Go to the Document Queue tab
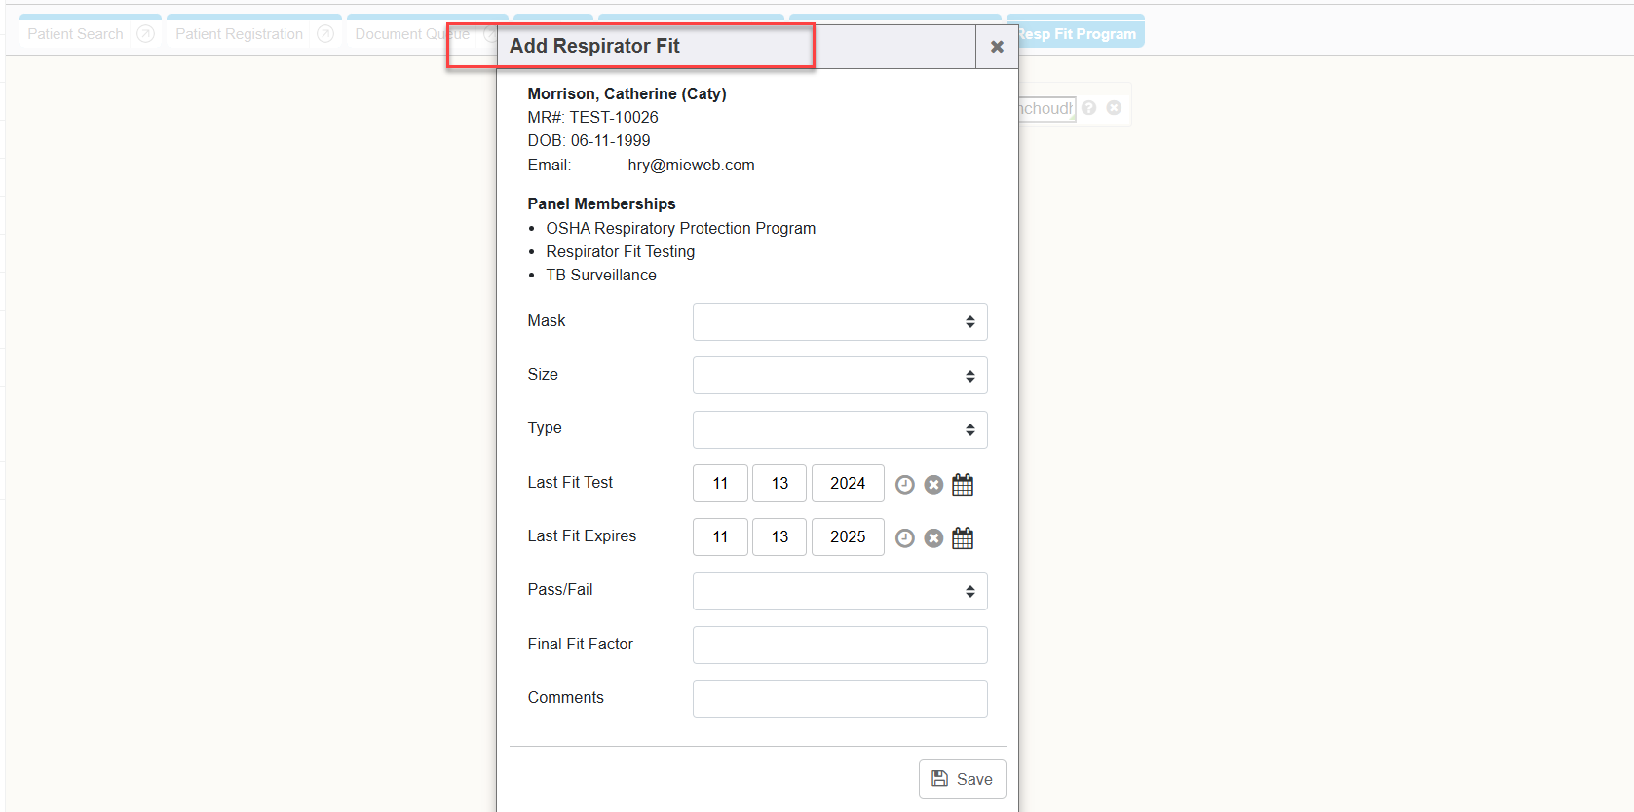 (401, 34)
